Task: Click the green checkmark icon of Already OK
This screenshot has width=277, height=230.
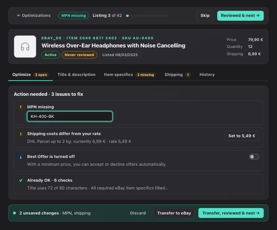Action: click(21, 180)
